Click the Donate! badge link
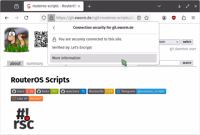The height and width of the screenshot is (135, 200). tap(35, 99)
